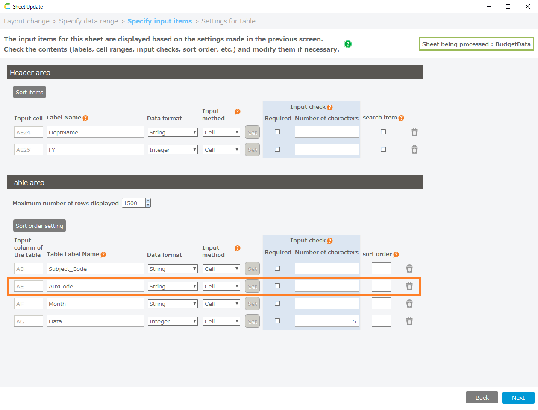Open the green help icon beside instructions
This screenshot has height=410, width=538.
point(348,44)
